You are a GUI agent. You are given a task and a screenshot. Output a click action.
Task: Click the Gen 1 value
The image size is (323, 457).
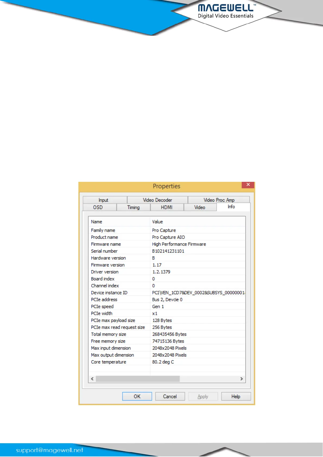point(158,306)
